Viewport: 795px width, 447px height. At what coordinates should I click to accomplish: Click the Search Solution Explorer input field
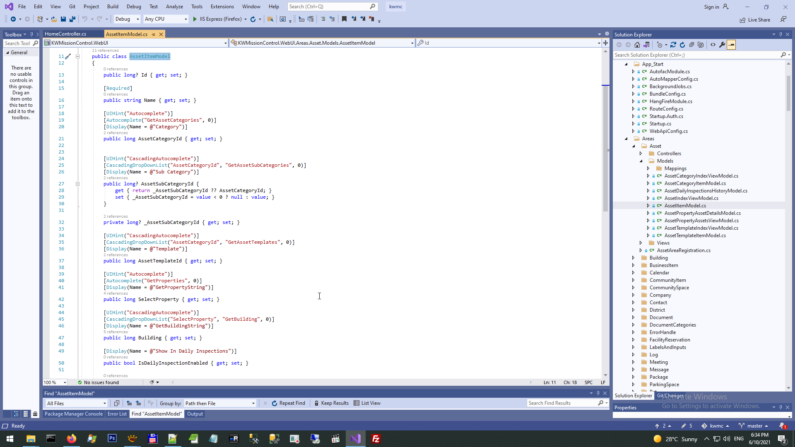click(x=696, y=55)
